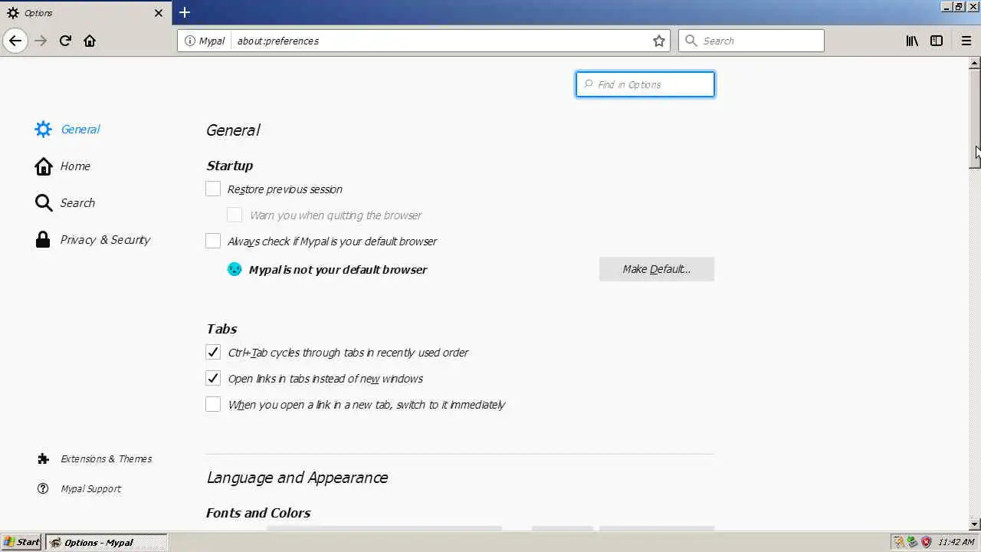Focus the Find in Options search field
The width and height of the screenshot is (981, 552).
[x=645, y=84]
